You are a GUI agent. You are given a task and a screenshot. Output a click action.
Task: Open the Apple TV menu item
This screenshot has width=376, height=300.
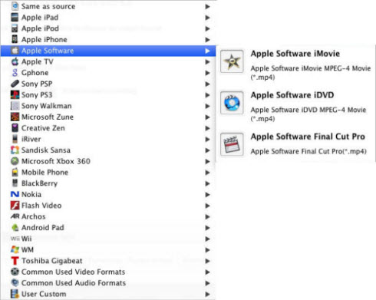click(x=108, y=61)
